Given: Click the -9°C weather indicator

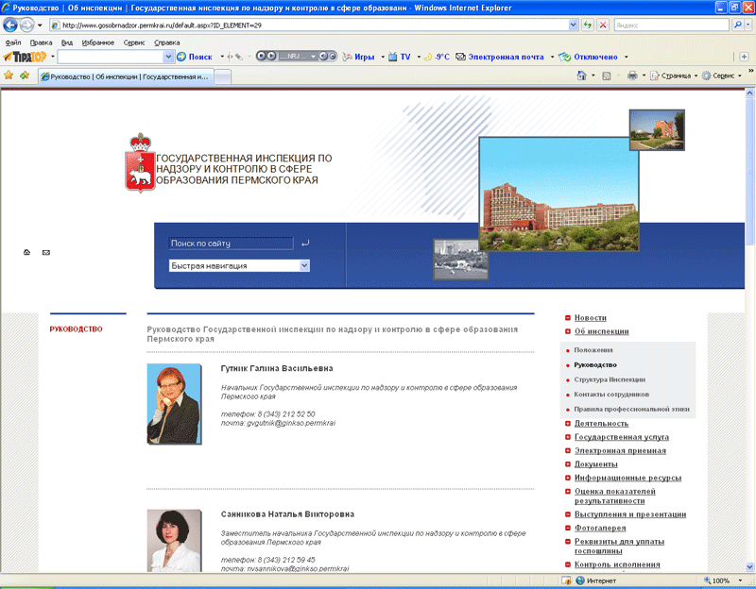Looking at the screenshot, I should click(x=437, y=57).
